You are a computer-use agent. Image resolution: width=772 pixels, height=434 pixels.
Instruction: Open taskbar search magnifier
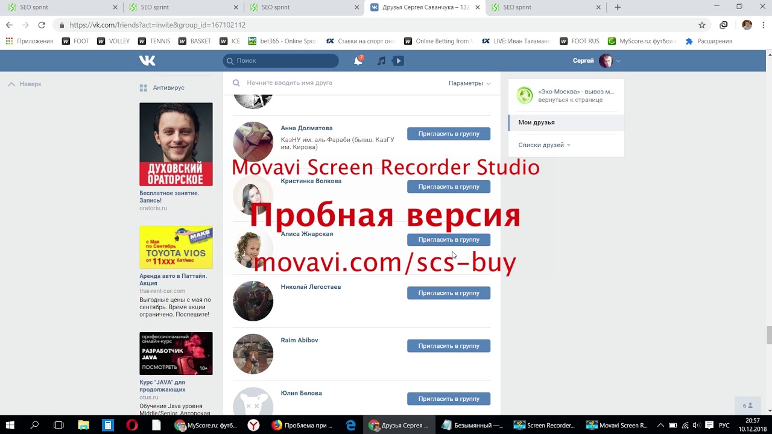pos(35,425)
